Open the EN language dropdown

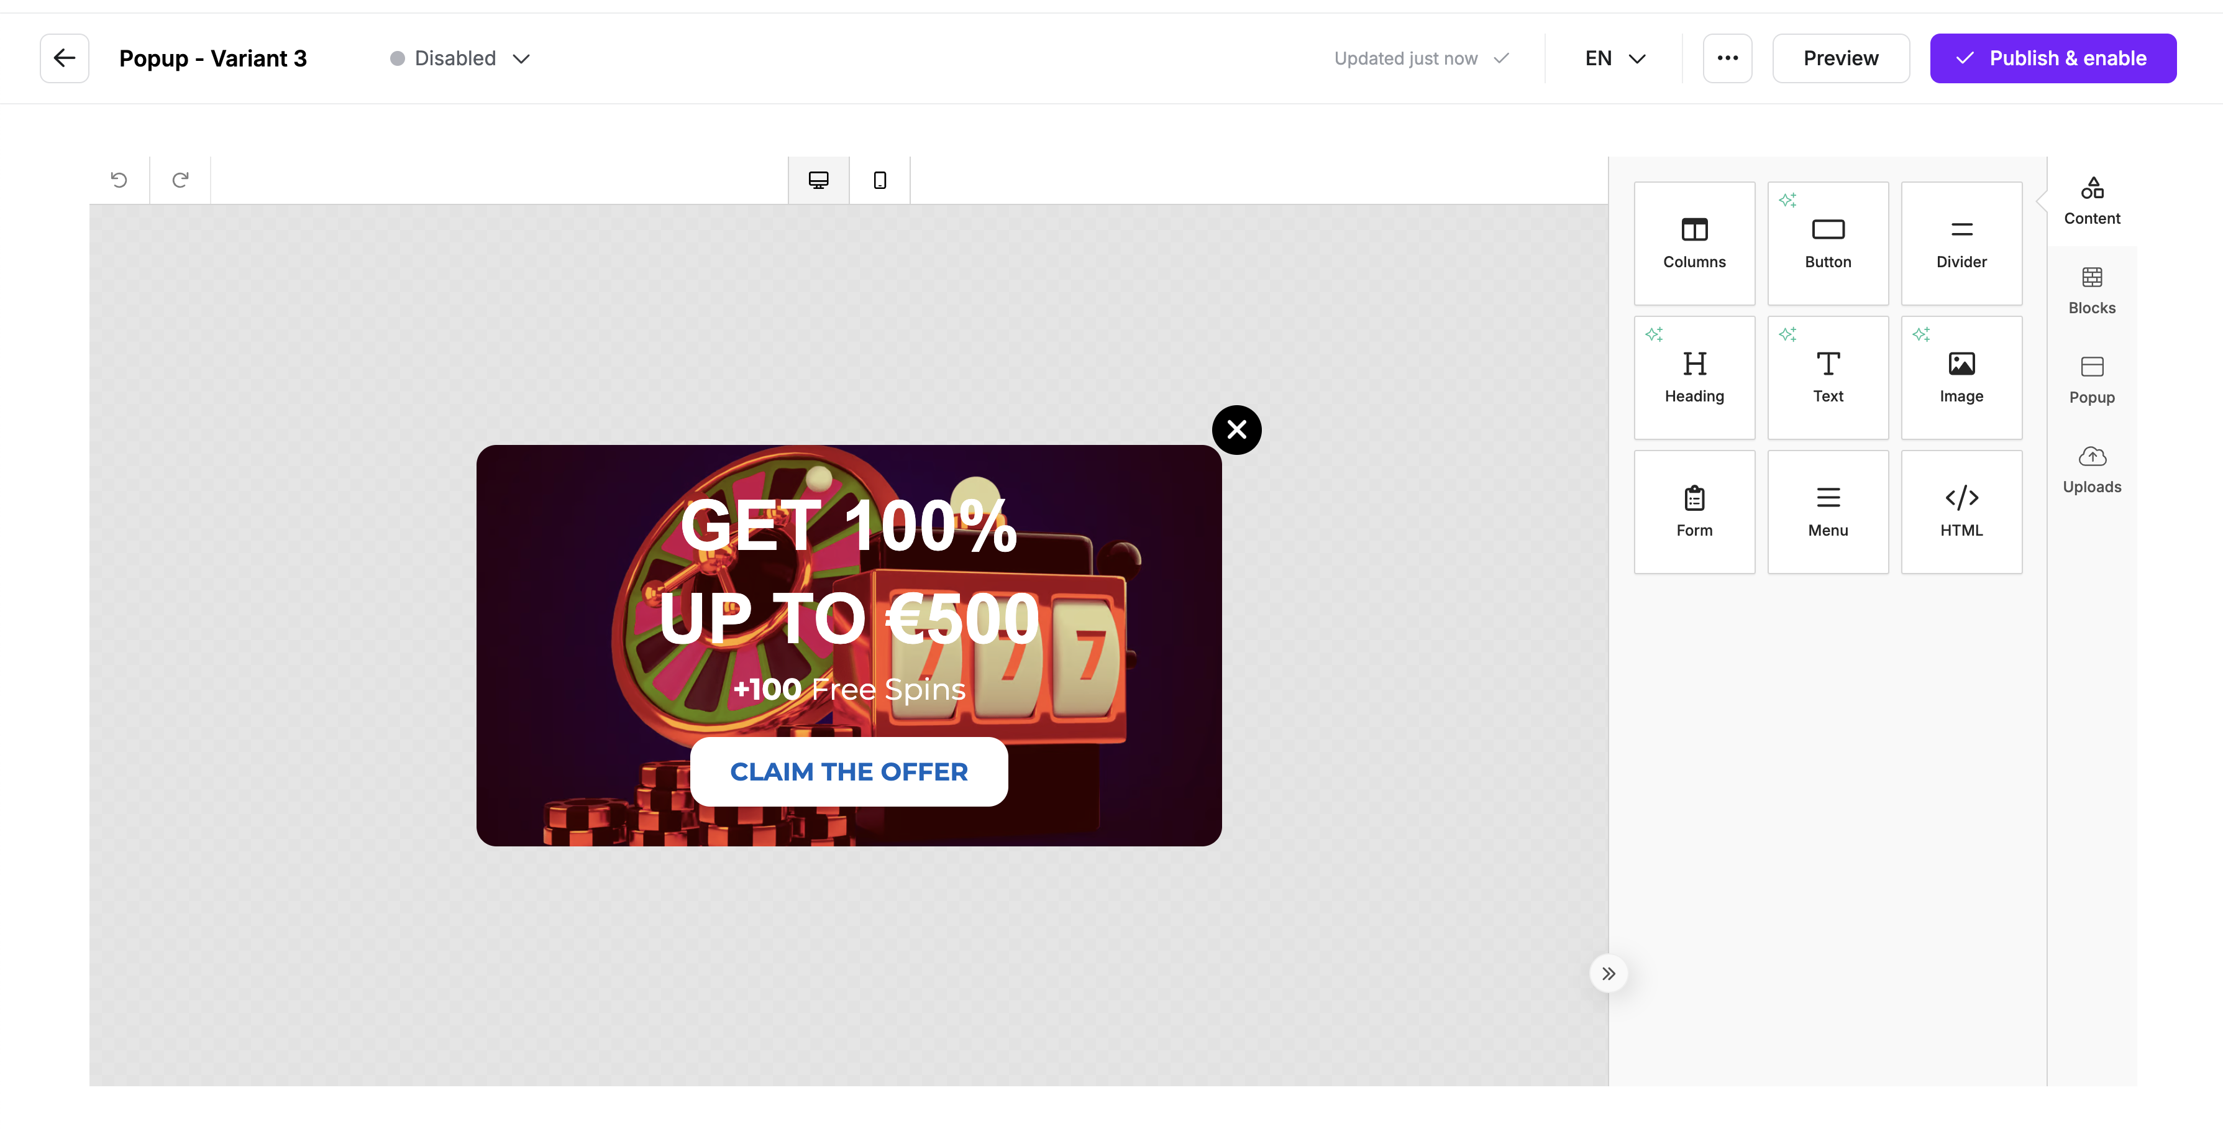click(1614, 58)
